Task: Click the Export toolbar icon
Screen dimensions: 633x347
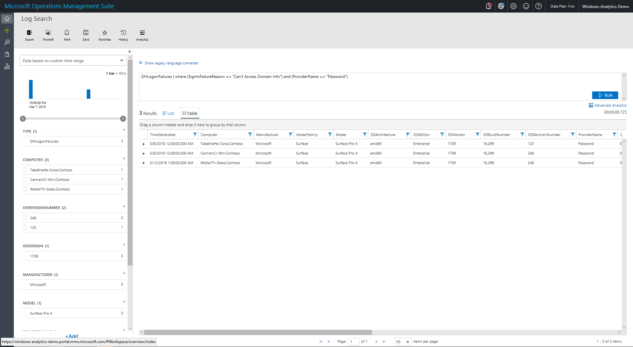Action: (29, 35)
